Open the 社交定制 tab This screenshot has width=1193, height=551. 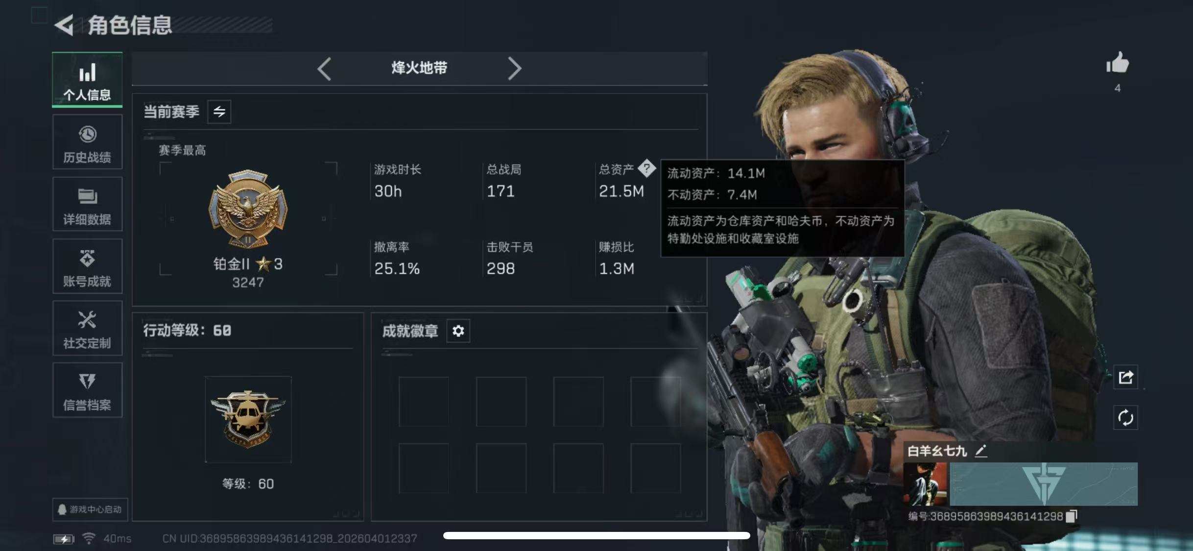point(87,328)
